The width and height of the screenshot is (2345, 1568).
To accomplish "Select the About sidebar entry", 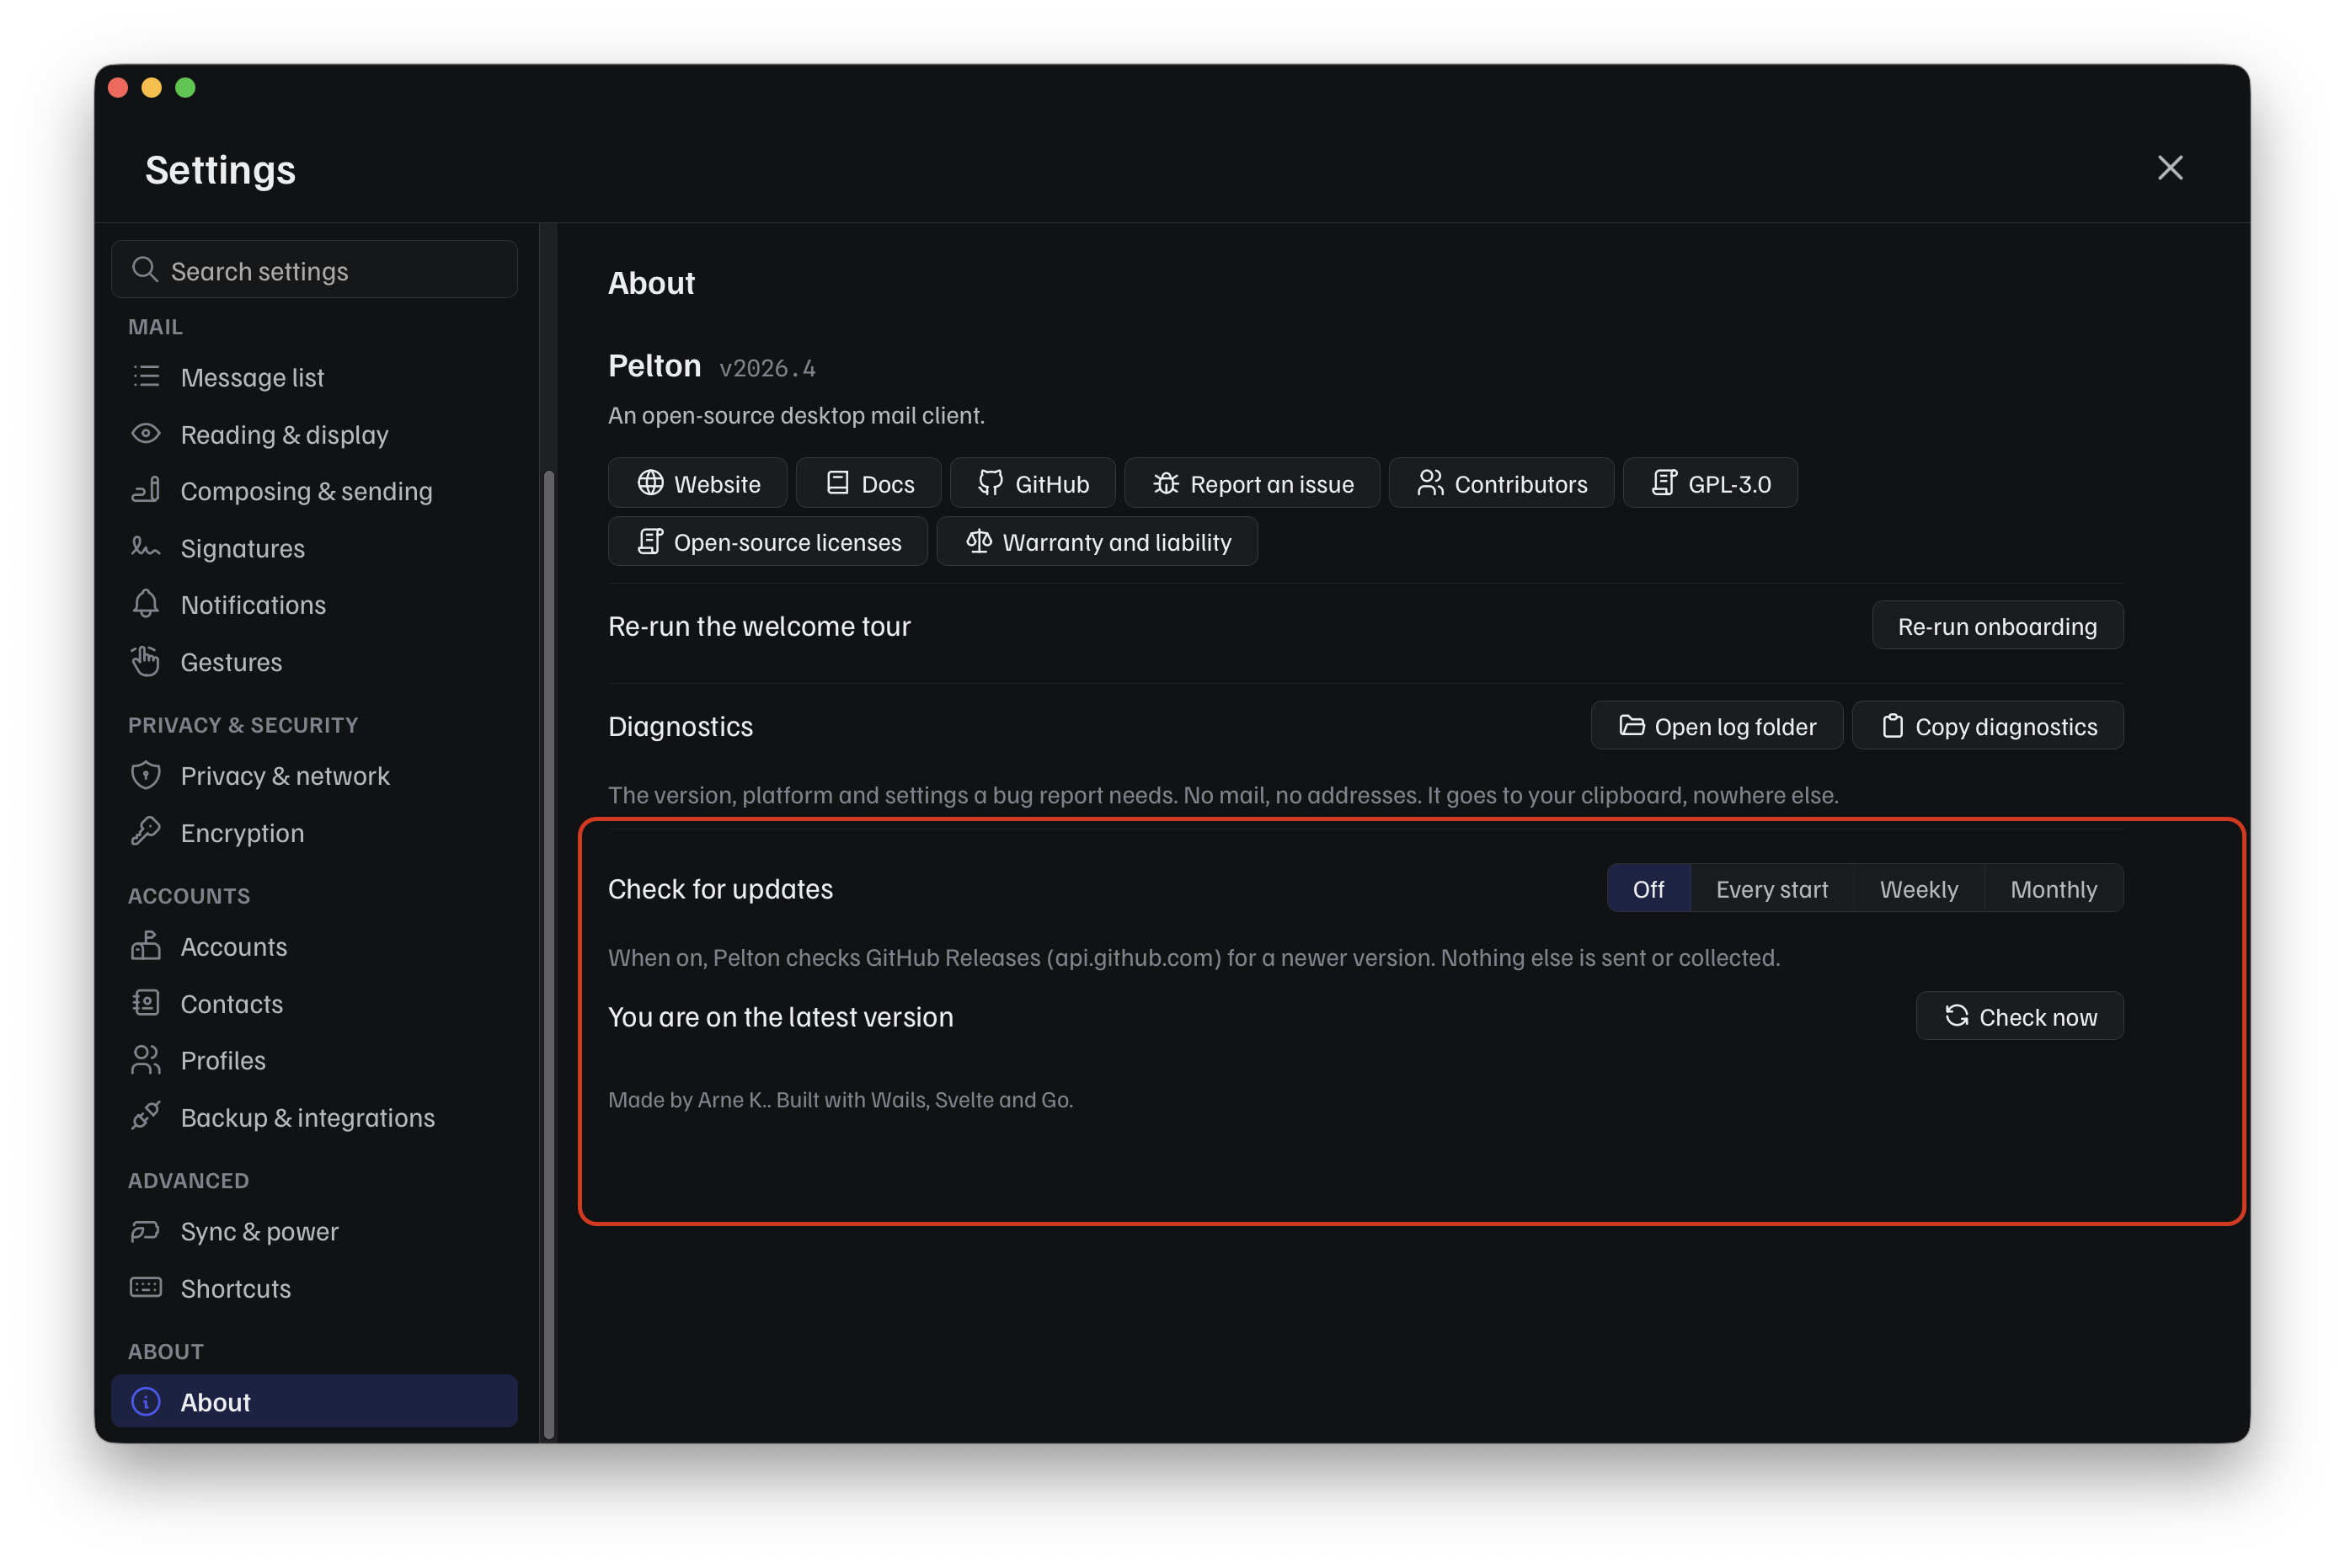I will click(x=314, y=1401).
